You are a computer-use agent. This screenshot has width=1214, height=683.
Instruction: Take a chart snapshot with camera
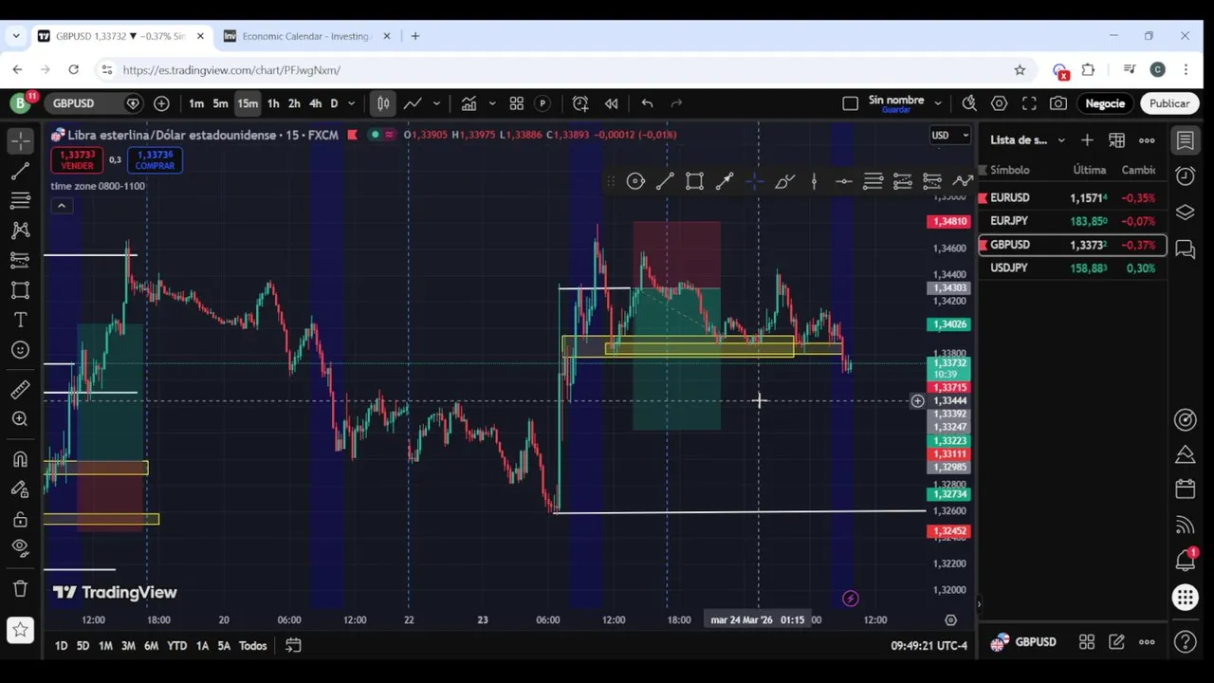coord(1058,103)
